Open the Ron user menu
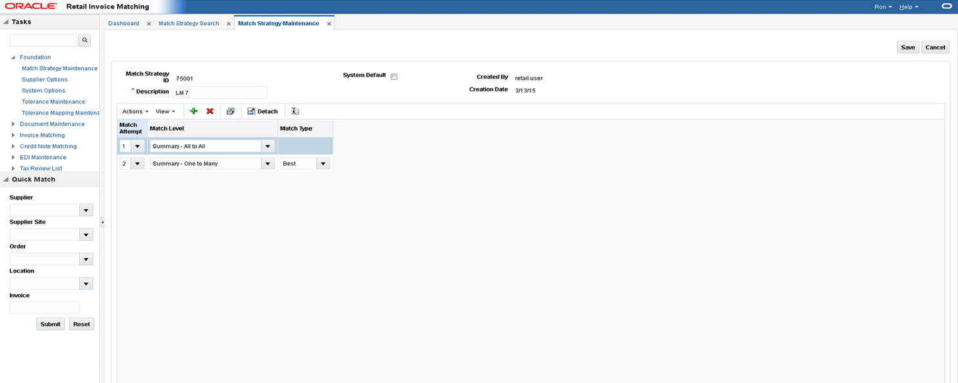Screen dimensions: 958x383 point(883,6)
